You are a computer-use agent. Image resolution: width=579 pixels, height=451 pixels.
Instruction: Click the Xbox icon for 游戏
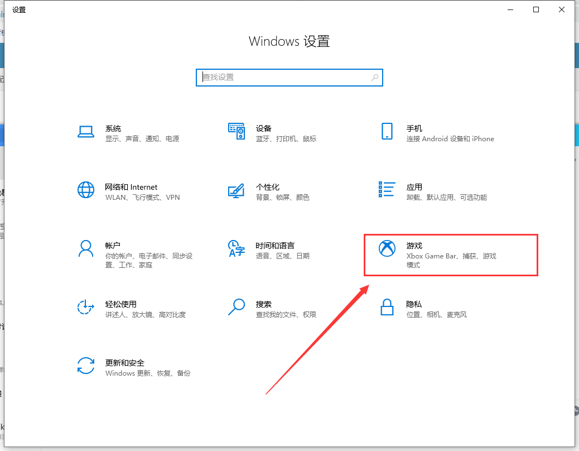click(x=387, y=249)
